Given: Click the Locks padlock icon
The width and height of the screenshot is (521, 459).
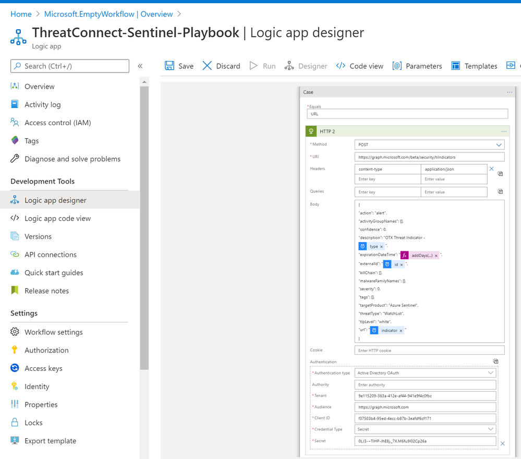Looking at the screenshot, I should (x=15, y=422).
